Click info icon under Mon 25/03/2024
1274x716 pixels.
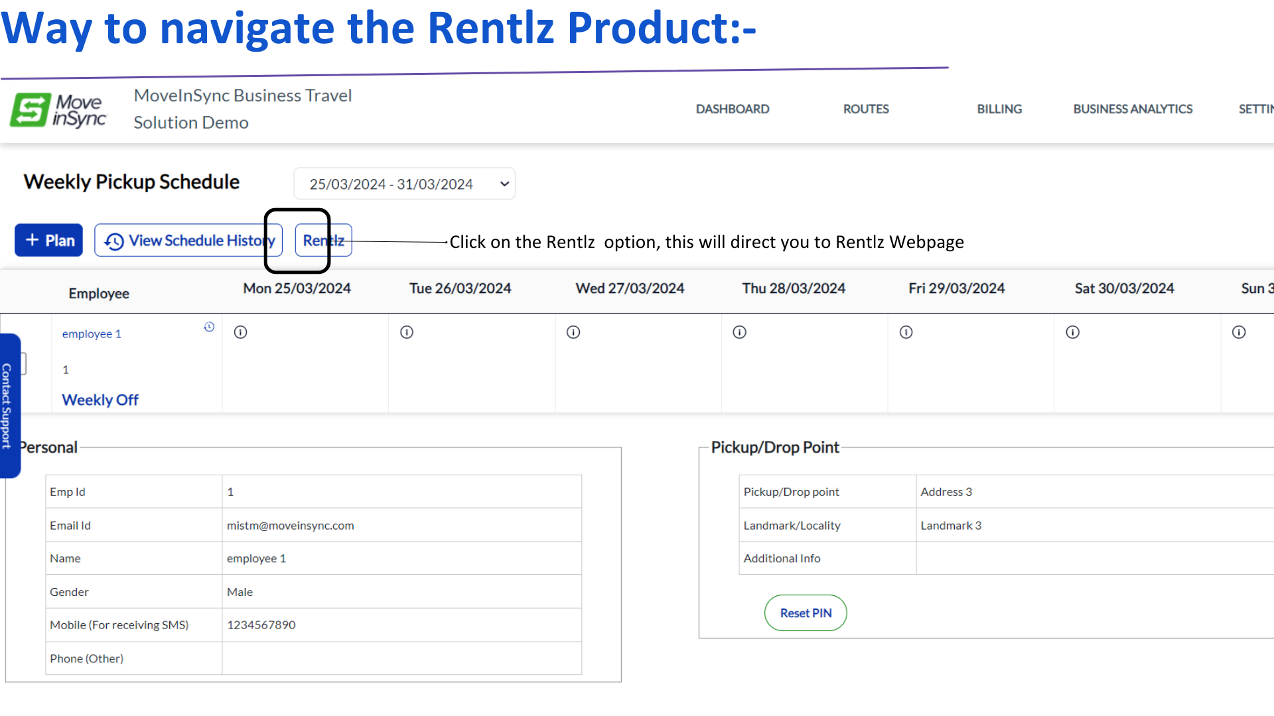click(x=240, y=332)
